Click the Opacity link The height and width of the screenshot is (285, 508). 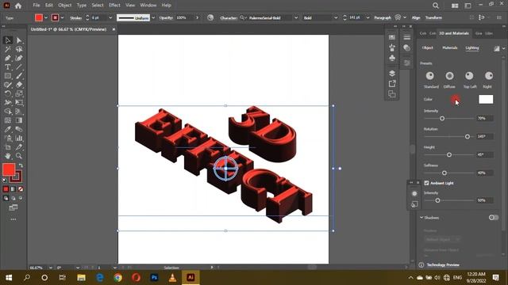(x=166, y=17)
